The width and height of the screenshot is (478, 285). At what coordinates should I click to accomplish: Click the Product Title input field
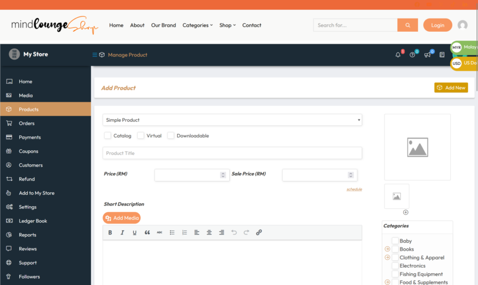coord(232,153)
